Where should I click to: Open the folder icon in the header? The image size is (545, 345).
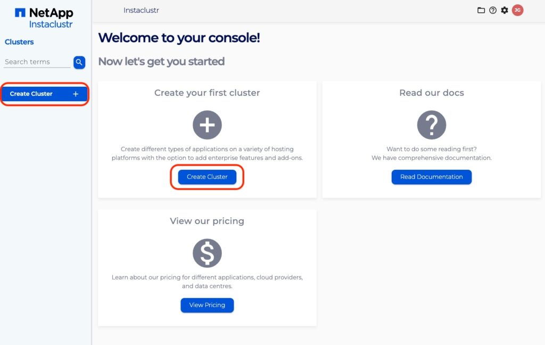[481, 10]
